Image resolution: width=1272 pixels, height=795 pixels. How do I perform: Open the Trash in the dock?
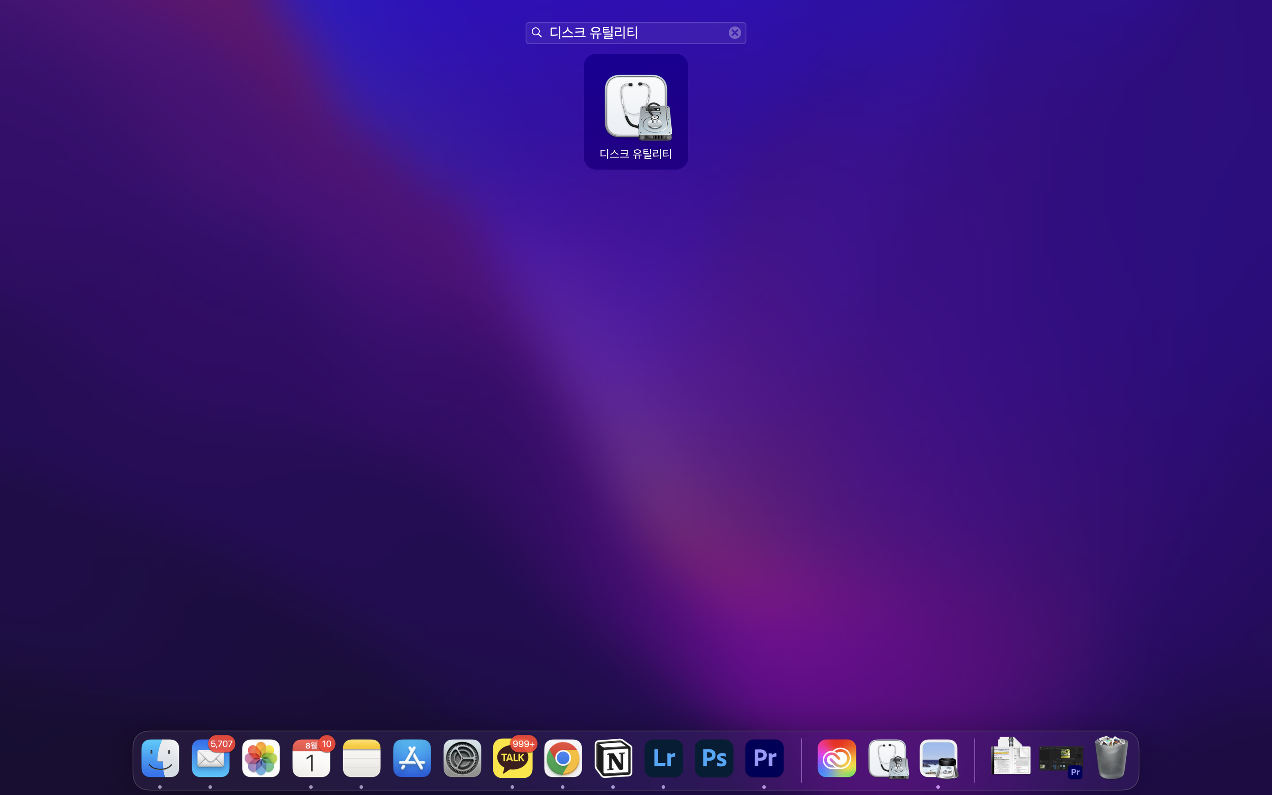pos(1111,758)
